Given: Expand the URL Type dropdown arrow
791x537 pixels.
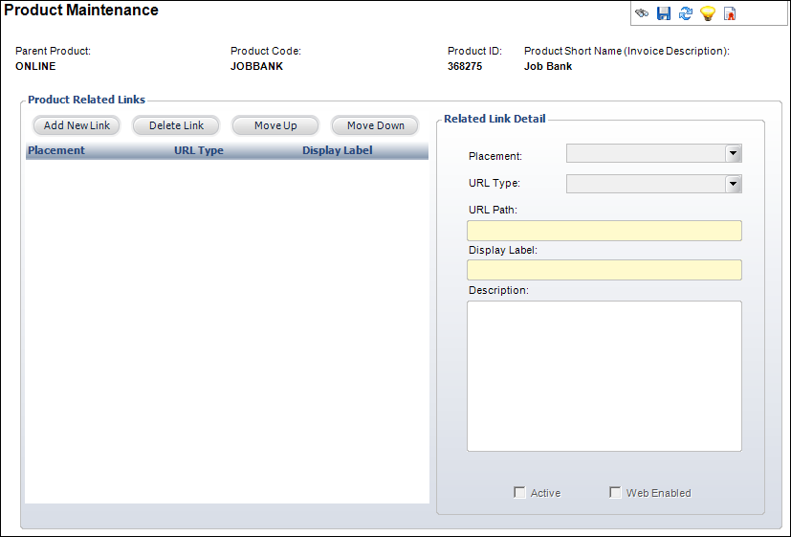Looking at the screenshot, I should [x=733, y=184].
